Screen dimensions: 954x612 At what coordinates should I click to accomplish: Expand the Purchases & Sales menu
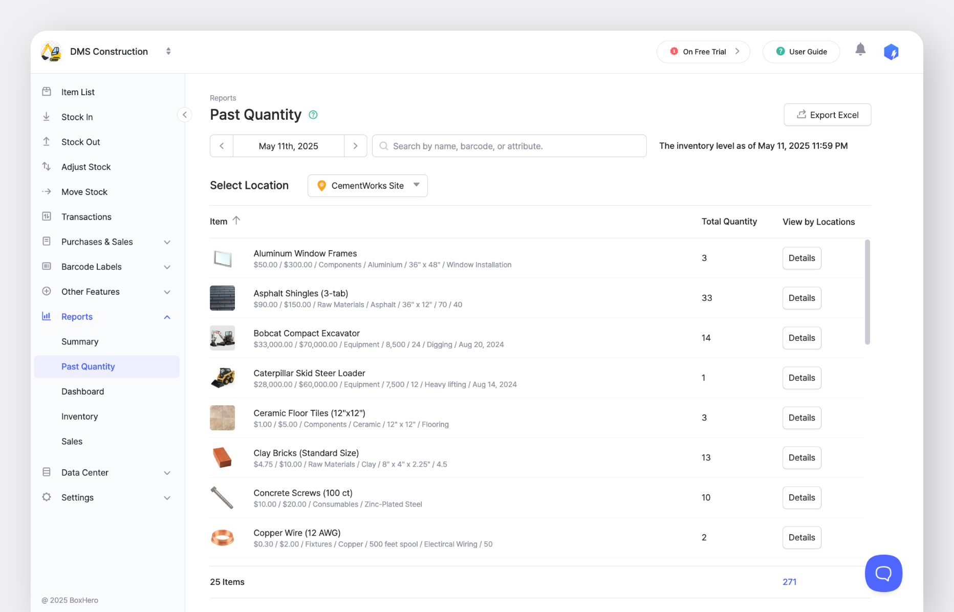tap(167, 242)
